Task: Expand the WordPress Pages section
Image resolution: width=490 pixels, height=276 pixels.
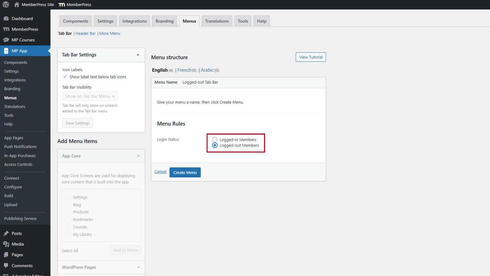Action: point(138,267)
